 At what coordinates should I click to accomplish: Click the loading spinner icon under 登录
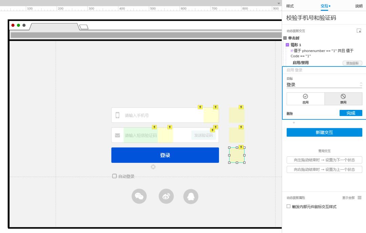[153, 167]
